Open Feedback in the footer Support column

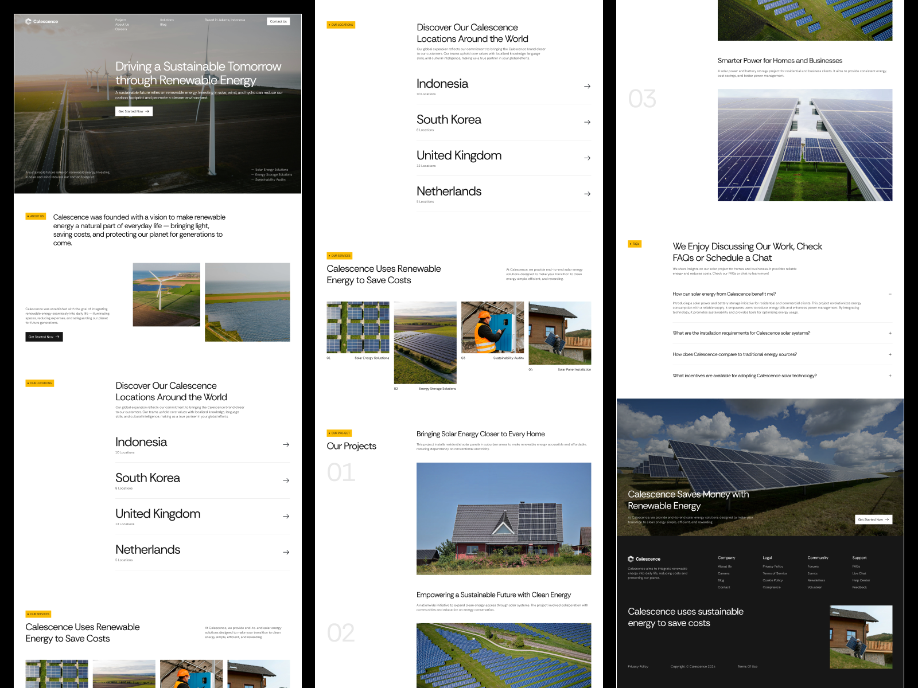(x=859, y=587)
